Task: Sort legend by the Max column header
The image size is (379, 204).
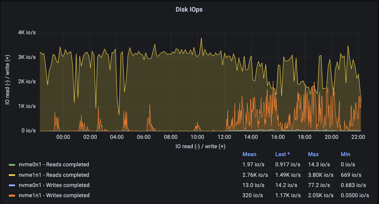Action: tap(313, 154)
